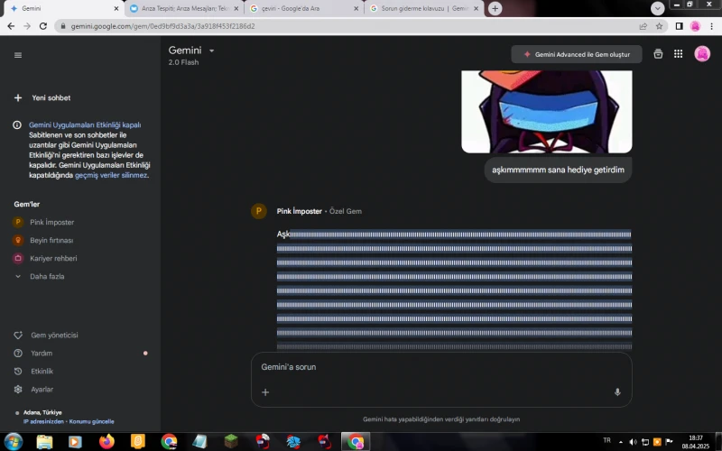
Task: Click the pinned chats icon beside apps grid
Action: tap(658, 54)
